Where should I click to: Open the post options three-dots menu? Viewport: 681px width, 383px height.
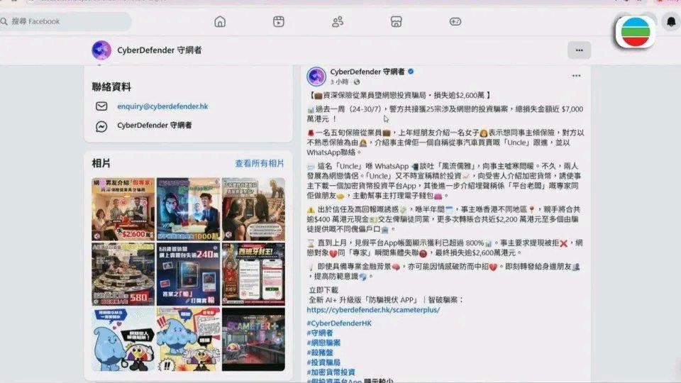[x=576, y=76]
